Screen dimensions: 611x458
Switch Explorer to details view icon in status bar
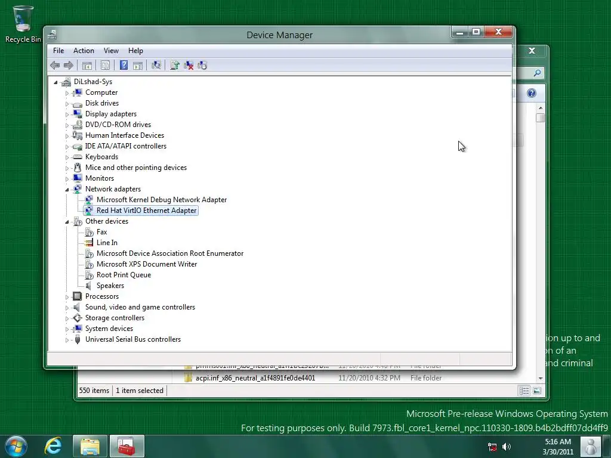(524, 391)
